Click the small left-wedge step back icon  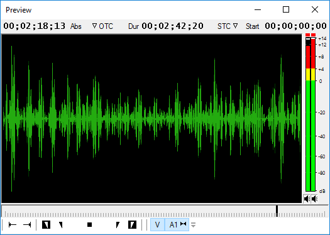click(61, 225)
